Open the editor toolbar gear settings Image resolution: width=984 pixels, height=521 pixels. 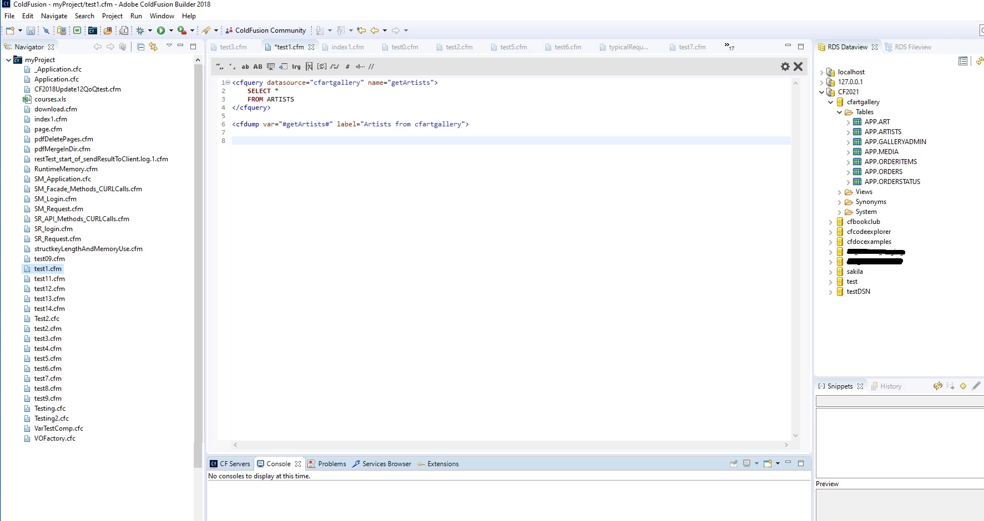[x=785, y=67]
